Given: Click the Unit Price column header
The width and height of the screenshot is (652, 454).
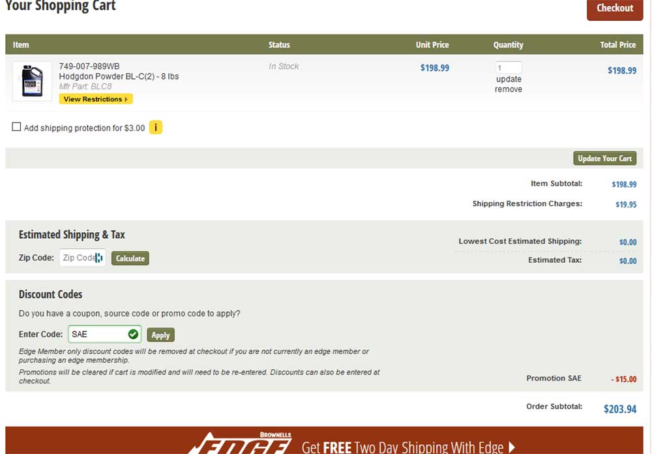Looking at the screenshot, I should 432,44.
